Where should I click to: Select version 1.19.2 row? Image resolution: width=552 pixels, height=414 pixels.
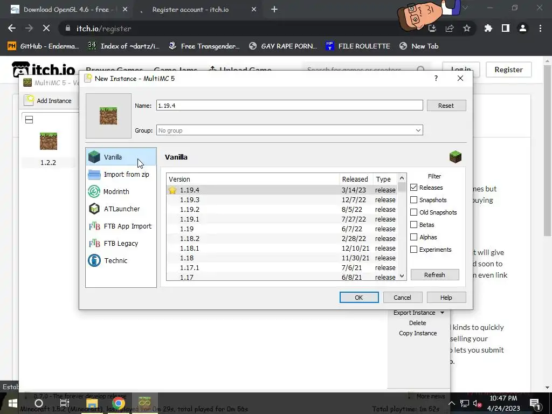point(282,209)
